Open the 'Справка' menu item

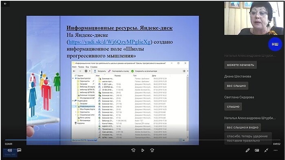[94, 67]
